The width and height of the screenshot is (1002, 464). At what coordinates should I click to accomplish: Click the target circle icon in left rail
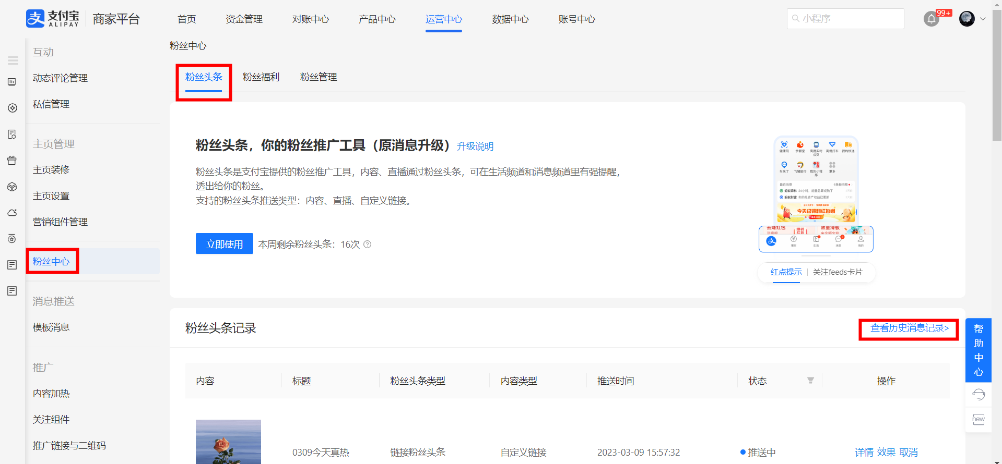click(x=12, y=239)
